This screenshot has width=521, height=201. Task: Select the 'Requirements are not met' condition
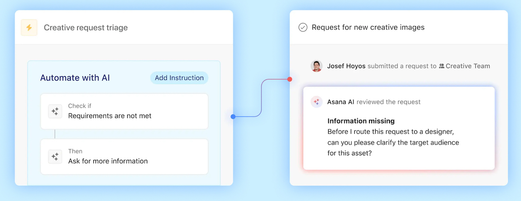(110, 116)
